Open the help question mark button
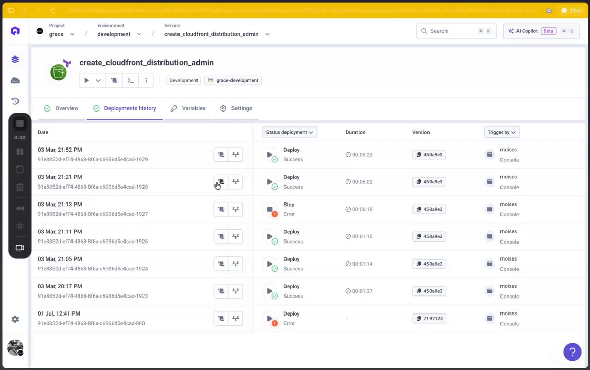The image size is (590, 370). (572, 352)
